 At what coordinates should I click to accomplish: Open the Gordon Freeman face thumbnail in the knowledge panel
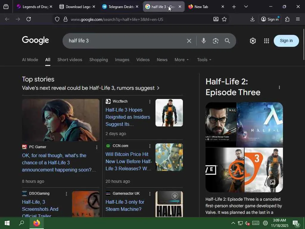(x=221, y=125)
